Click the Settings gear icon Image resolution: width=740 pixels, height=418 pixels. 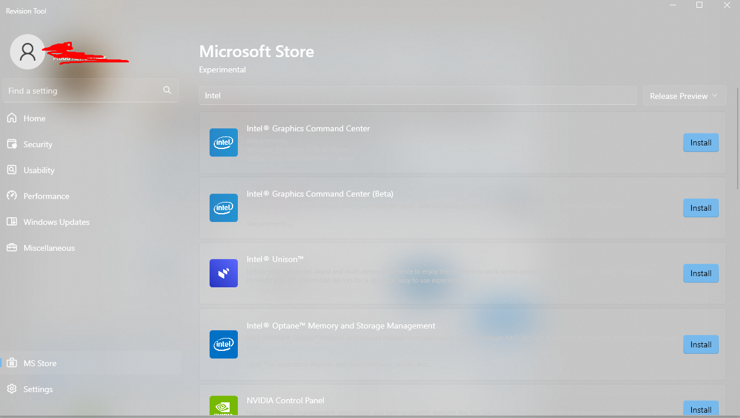(x=12, y=389)
